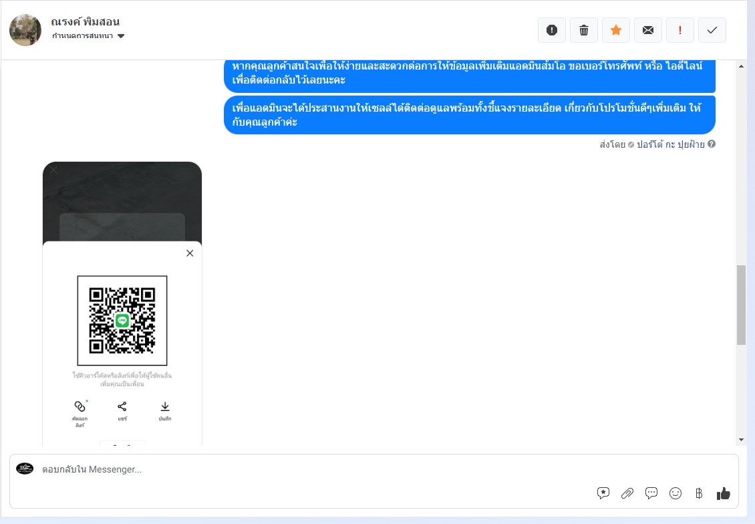Mark conversation as unread with envelope icon
The height and width of the screenshot is (524, 755).
point(648,30)
